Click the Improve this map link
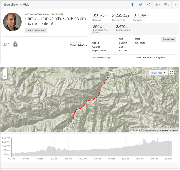 [x=169, y=130]
